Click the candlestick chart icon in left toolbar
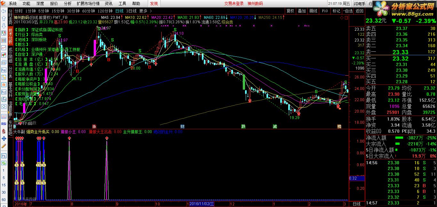The height and width of the screenshot is (207, 437). pyautogui.click(x=4, y=55)
